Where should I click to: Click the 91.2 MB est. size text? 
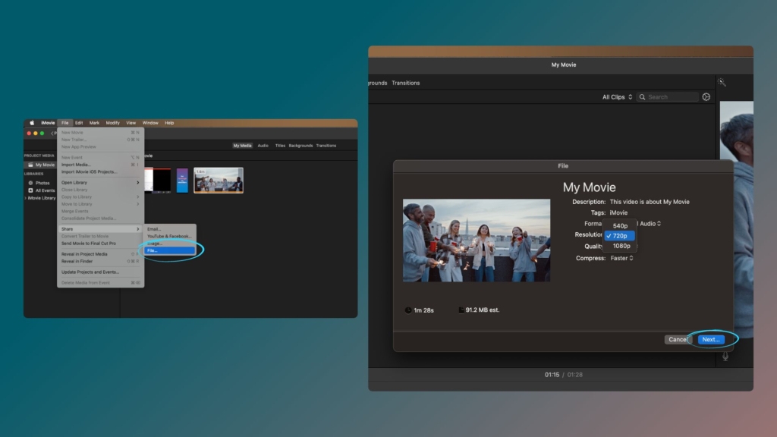[483, 310]
